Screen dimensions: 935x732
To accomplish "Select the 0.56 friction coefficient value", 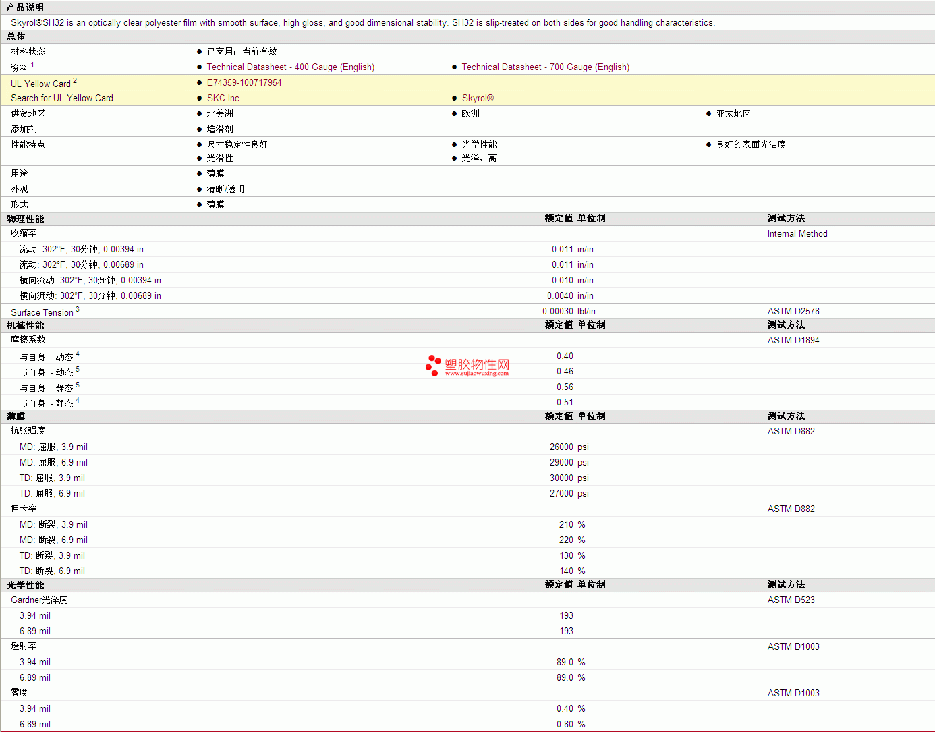I will 565,387.
